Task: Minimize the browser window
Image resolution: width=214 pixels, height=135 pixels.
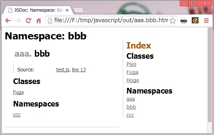Action: [184, 3]
